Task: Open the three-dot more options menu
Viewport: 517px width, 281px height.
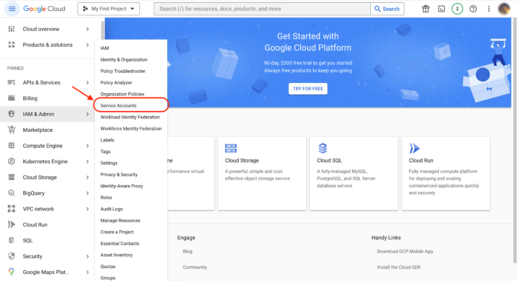Action: coord(489,9)
